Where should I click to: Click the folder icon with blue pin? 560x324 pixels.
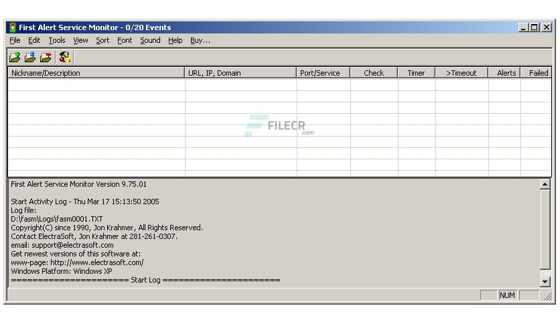30,57
